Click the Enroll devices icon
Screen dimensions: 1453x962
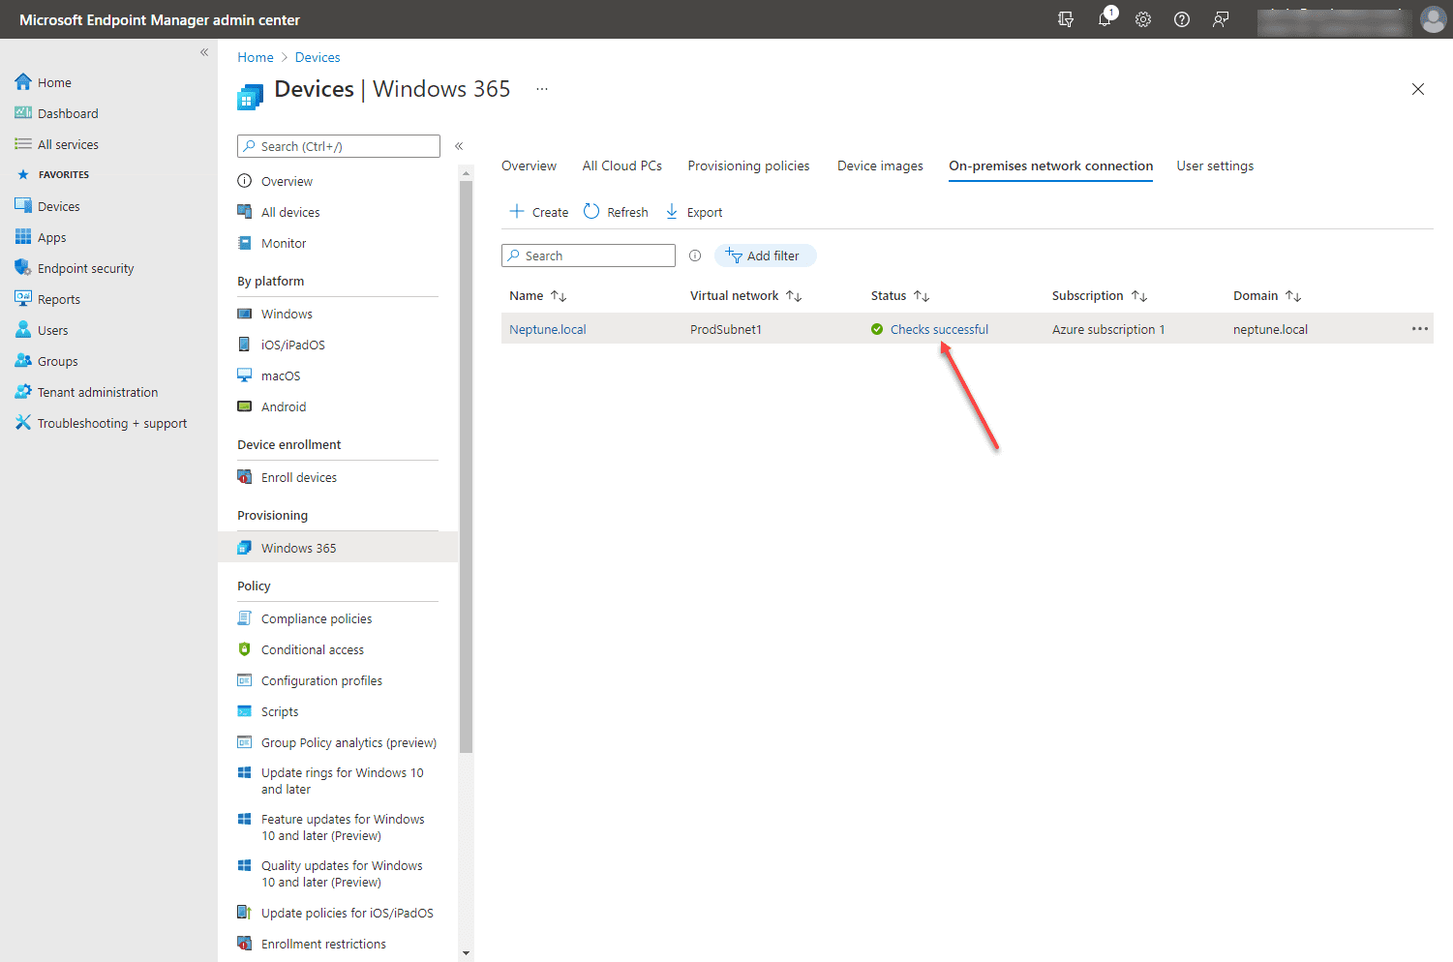coord(245,477)
